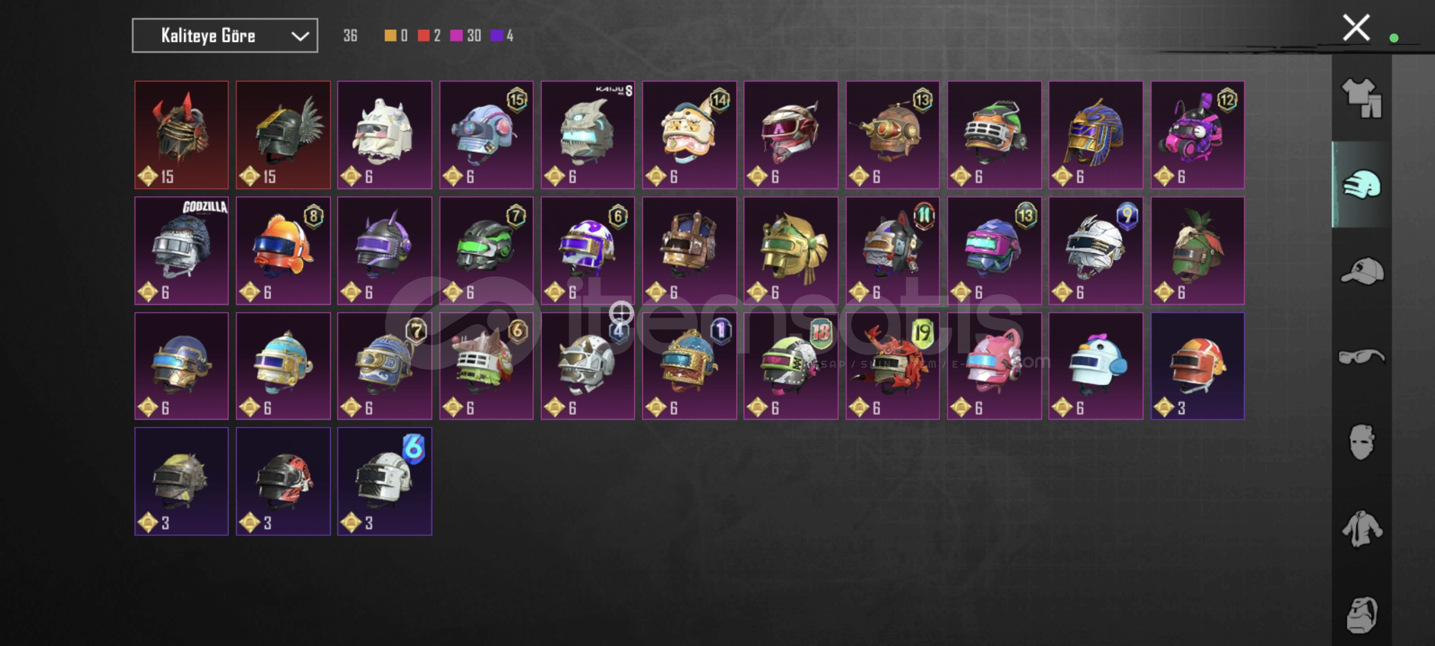The height and width of the screenshot is (646, 1435).
Task: Open the face mask category icon
Action: [1361, 442]
